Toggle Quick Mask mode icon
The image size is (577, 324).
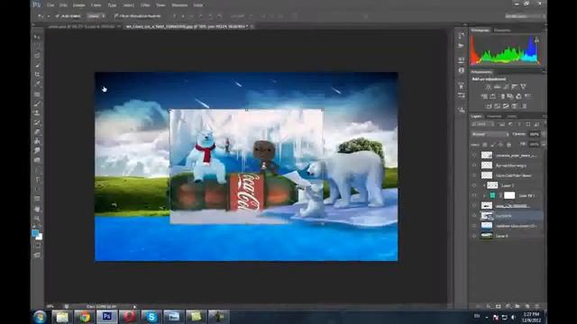(37, 246)
